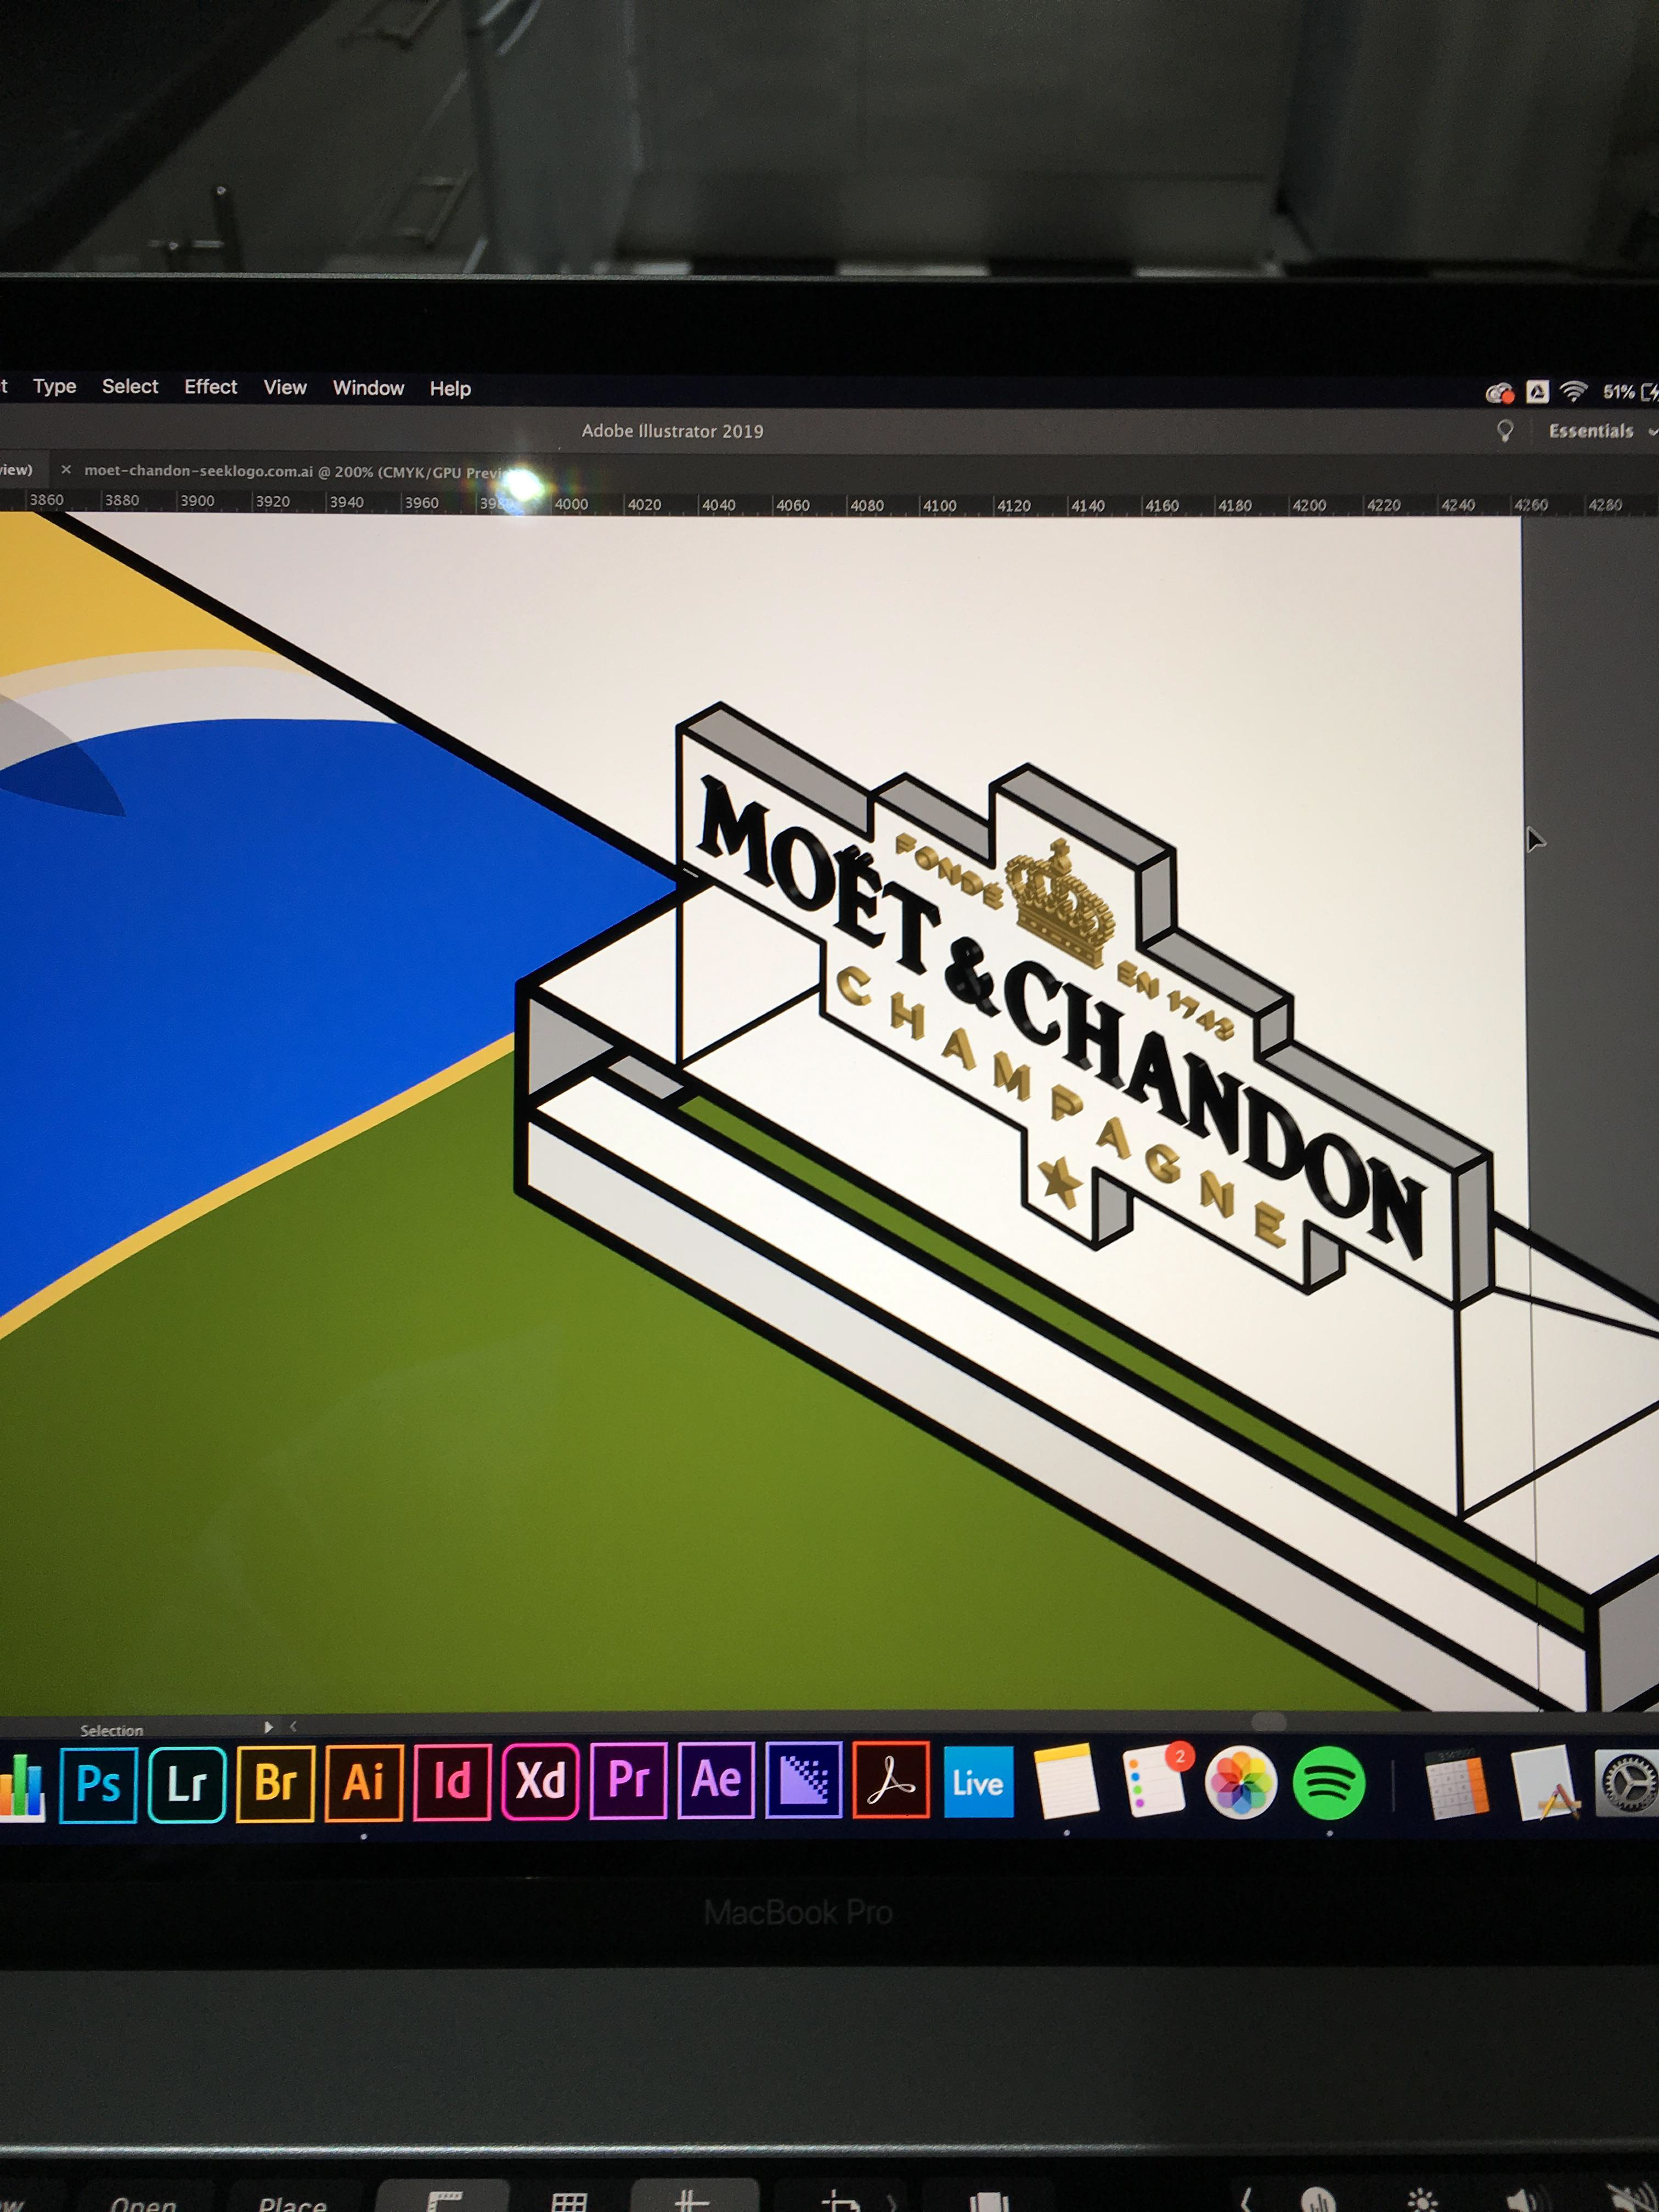Open the Help menu

coord(450,389)
